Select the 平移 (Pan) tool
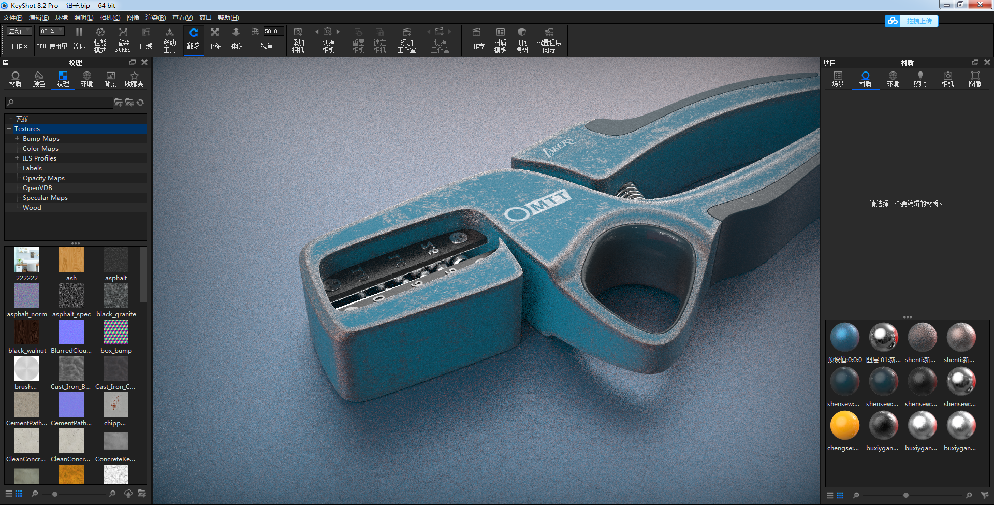This screenshot has height=505, width=994. (x=214, y=40)
